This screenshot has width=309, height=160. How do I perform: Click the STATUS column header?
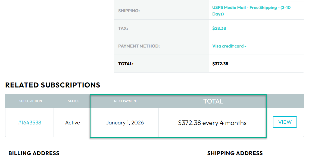tap(73, 101)
